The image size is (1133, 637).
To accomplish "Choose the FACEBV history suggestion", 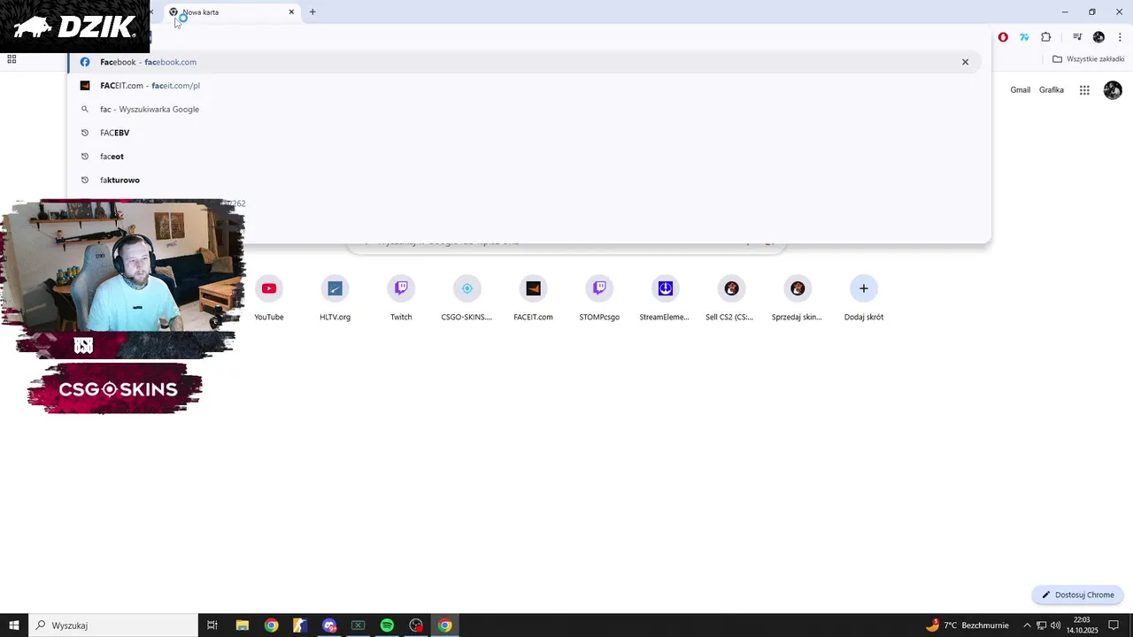I will point(524,133).
